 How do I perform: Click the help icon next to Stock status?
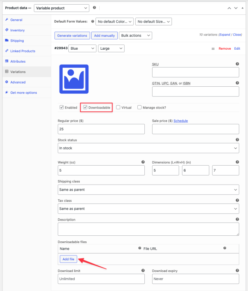click(x=237, y=140)
